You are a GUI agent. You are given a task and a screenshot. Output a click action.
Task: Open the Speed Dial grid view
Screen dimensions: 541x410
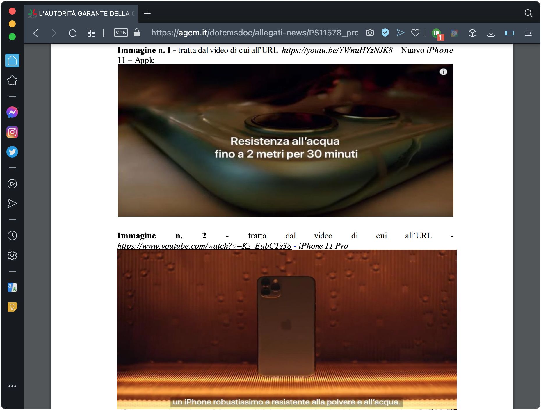[x=91, y=33]
